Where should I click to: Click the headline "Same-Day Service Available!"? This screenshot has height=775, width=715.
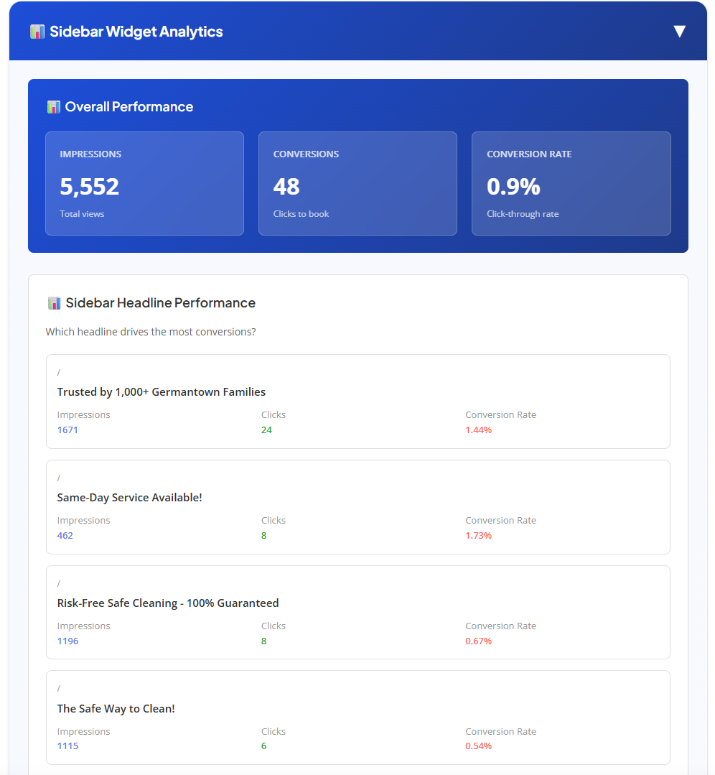pyautogui.click(x=129, y=497)
